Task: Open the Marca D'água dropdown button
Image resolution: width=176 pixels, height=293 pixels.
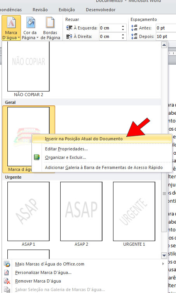Action: click(11, 28)
